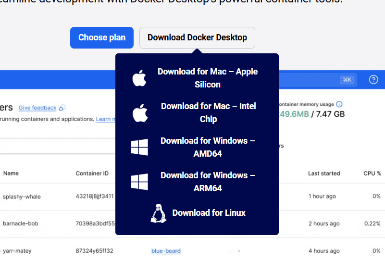Select the splashy-whale container row
Image resolution: width=385 pixels, height=260 pixels.
(x=192, y=197)
